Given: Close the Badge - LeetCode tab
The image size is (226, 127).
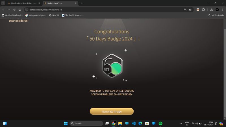Looking at the screenshot, I should pyautogui.click(x=76, y=3).
